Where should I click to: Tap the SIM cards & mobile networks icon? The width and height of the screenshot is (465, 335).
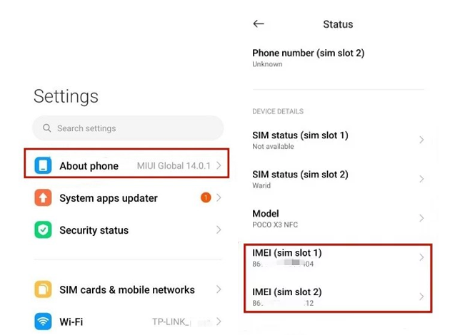[x=43, y=289]
